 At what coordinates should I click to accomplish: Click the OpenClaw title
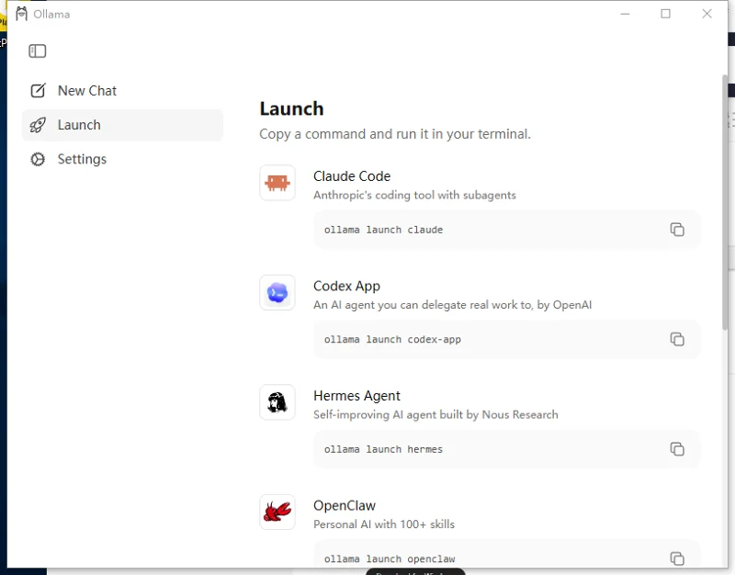click(x=345, y=505)
